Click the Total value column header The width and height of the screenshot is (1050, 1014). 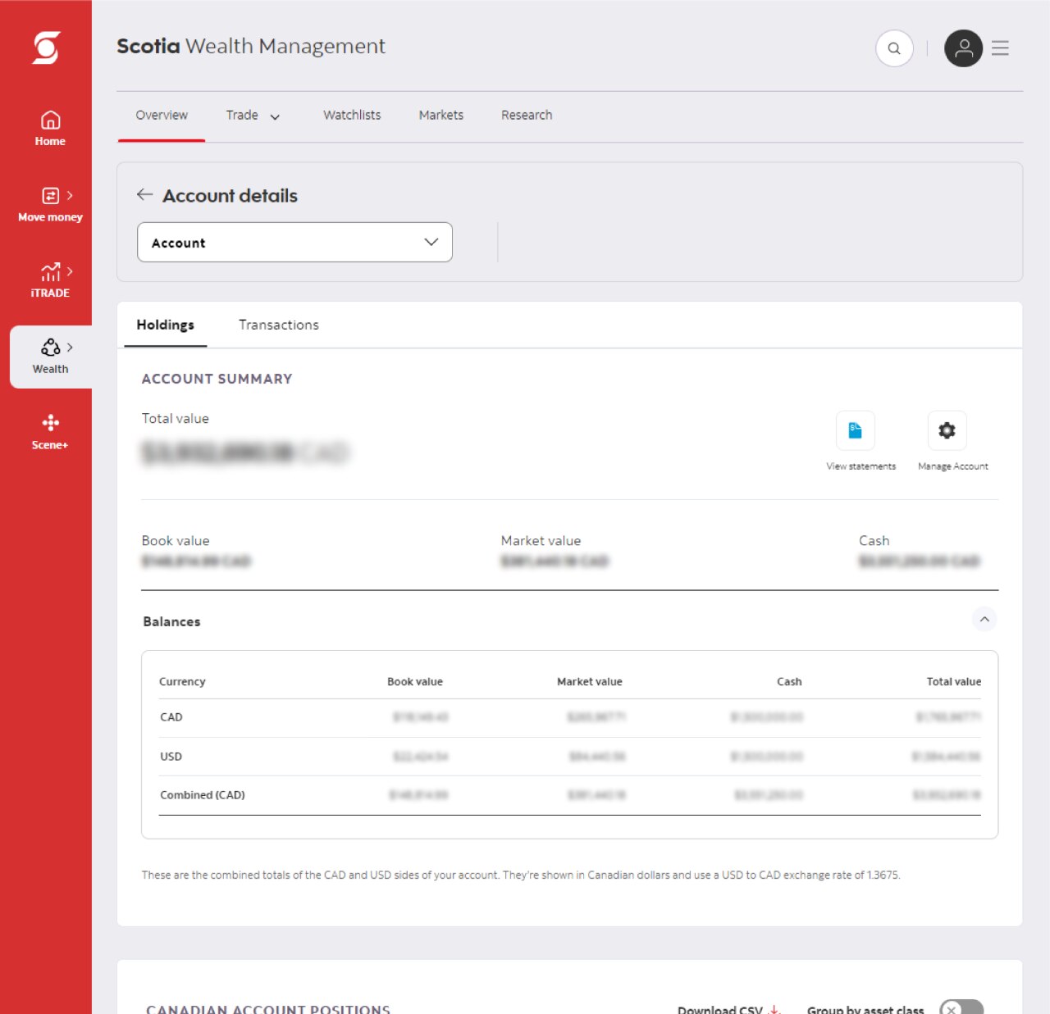(954, 682)
